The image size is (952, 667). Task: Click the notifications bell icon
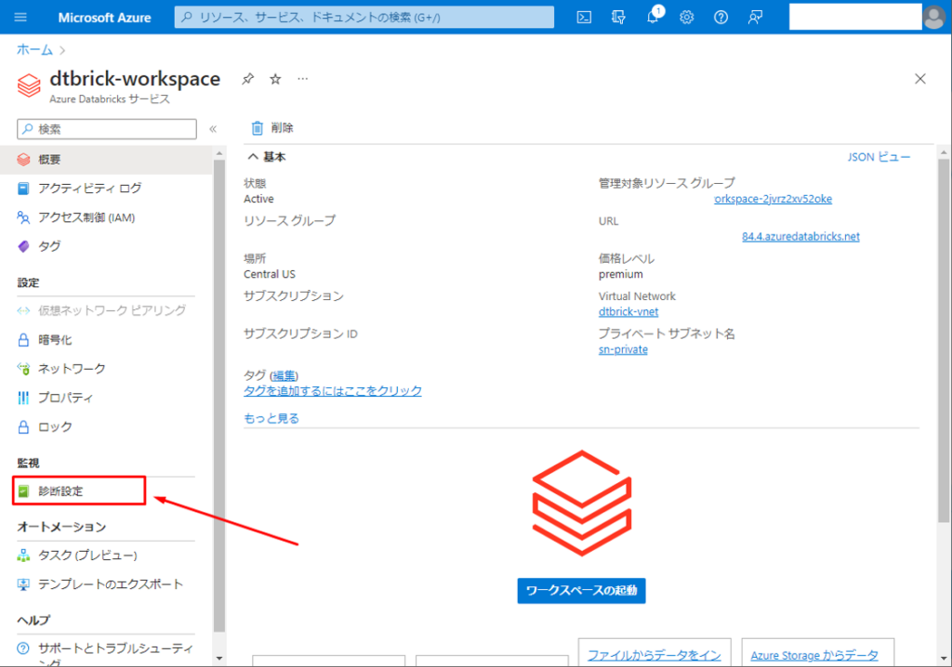[x=653, y=17]
